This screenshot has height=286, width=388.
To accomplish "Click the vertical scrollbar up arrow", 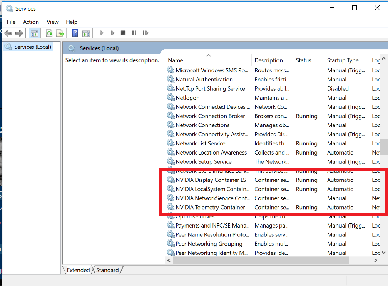I will [x=384, y=58].
